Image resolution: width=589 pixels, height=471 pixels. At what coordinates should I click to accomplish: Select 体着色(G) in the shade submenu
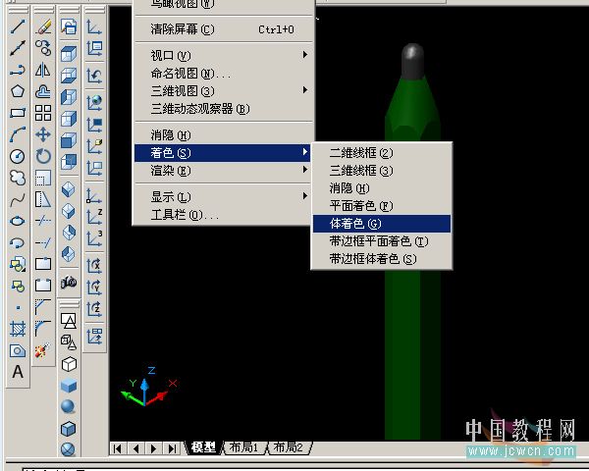pyautogui.click(x=382, y=224)
